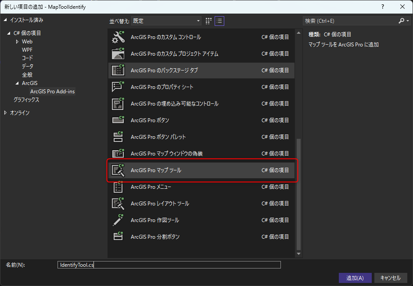The image size is (413, 286).
Task: Select ArcGIS Pro ボタン template row
Action: pyautogui.click(x=201, y=120)
